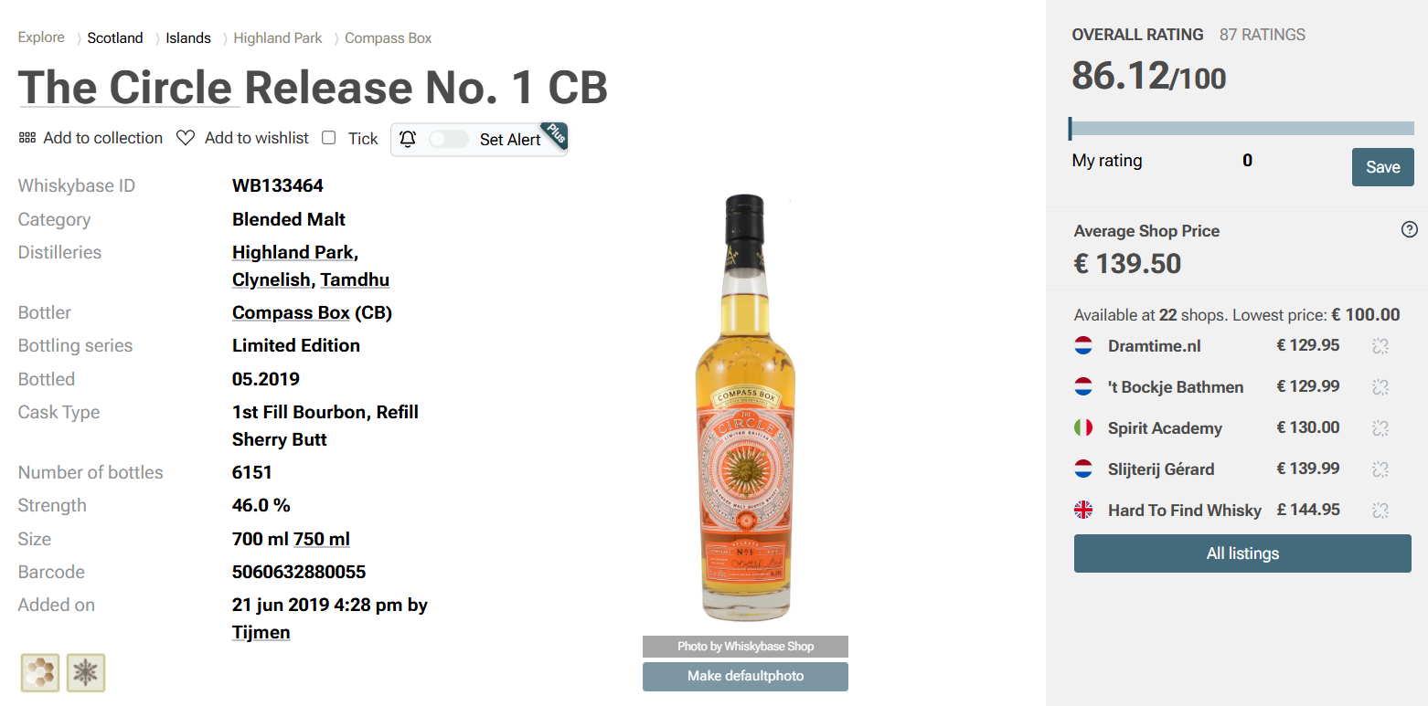Toggle the Set Alert switch
Screen dimensions: 1428x706
point(449,139)
